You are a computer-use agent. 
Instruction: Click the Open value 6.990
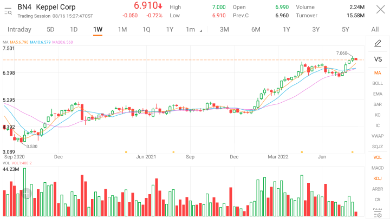tap(282, 7)
